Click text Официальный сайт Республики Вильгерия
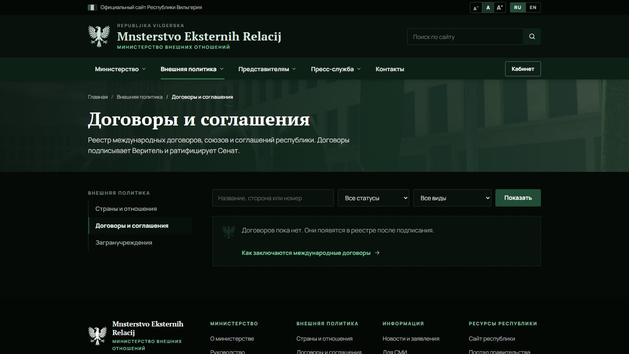Screen dimensions: 629x354 [151, 7]
